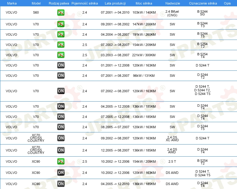Click the 07.2005 -> 12.2008 production years cell
Image resolution: width=237 pixels, height=189 pixels.
(x=115, y=117)
